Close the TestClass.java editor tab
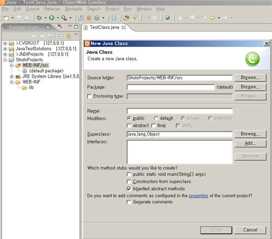Image resolution: width=272 pixels, height=239 pixels. click(124, 27)
